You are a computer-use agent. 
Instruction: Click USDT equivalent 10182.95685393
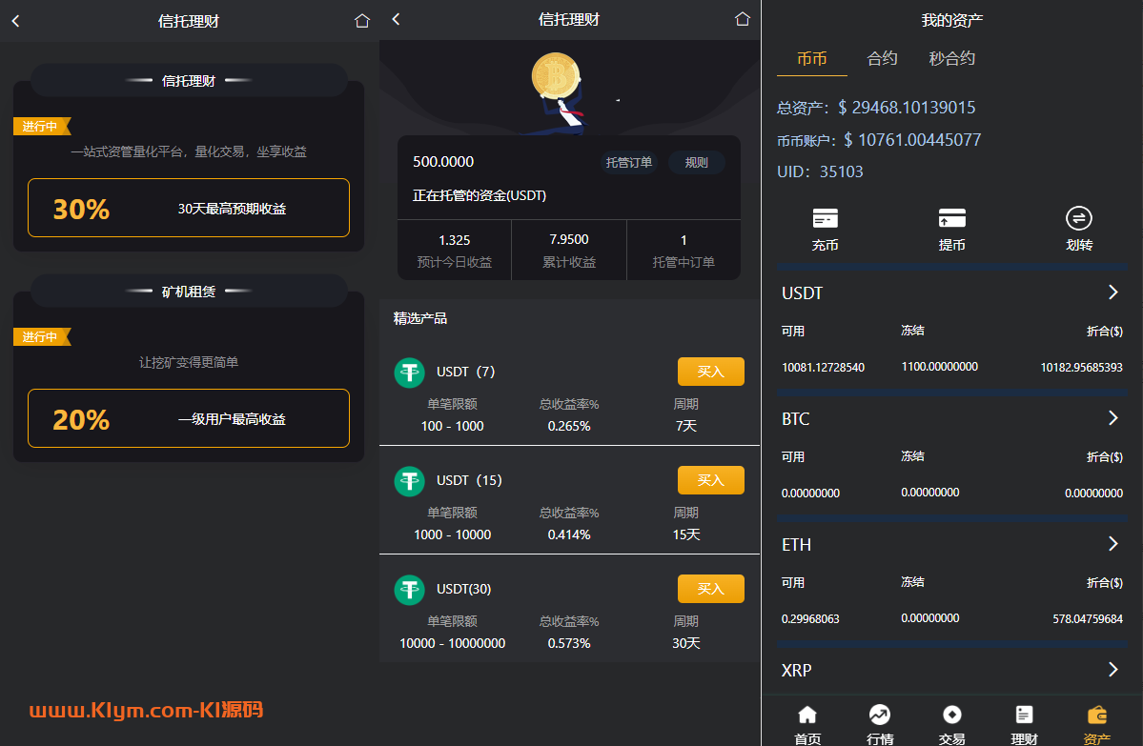(x=1082, y=367)
